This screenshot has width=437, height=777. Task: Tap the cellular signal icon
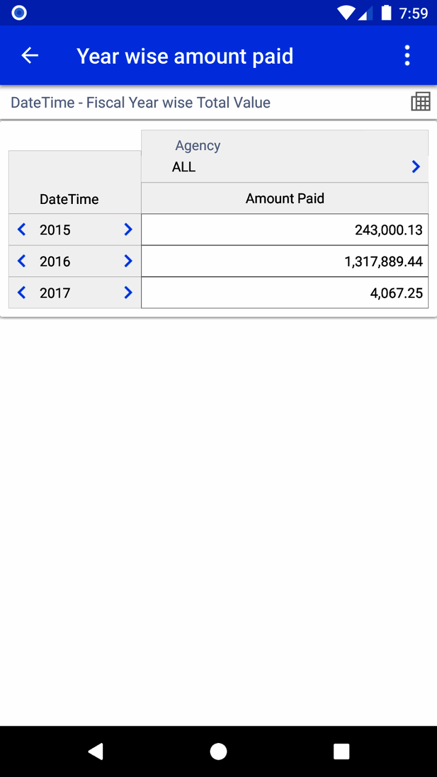coord(366,12)
